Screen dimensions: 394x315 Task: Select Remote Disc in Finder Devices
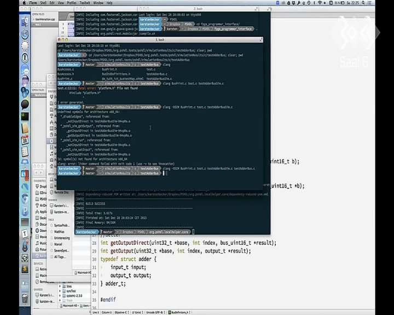[x=60, y=192]
